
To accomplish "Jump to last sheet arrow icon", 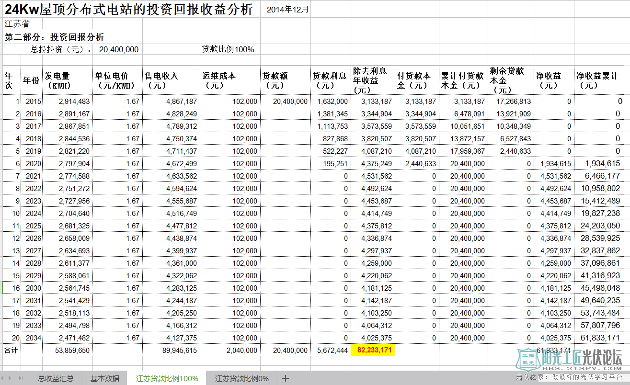I will [x=20, y=378].
